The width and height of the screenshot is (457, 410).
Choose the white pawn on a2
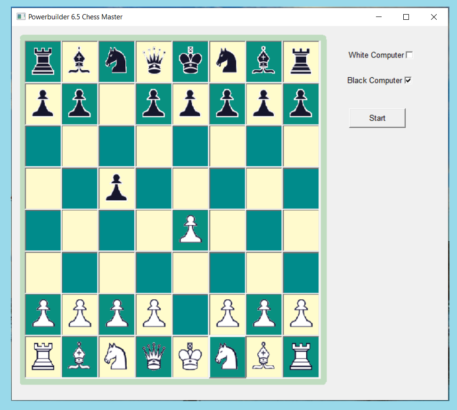(x=43, y=314)
